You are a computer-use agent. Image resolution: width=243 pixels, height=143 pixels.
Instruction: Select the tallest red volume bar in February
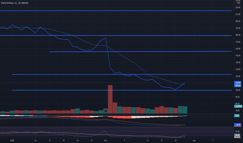(x=110, y=99)
